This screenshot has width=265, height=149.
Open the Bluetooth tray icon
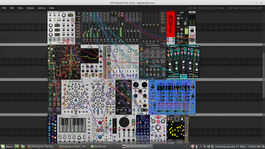click(200, 147)
